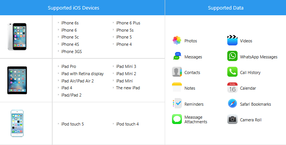Click the Reminders label
Viewport: 286px width, 145px height.
click(194, 104)
